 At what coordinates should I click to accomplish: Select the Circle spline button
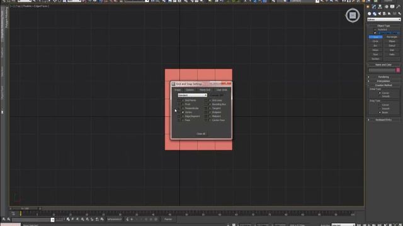pos(375,41)
